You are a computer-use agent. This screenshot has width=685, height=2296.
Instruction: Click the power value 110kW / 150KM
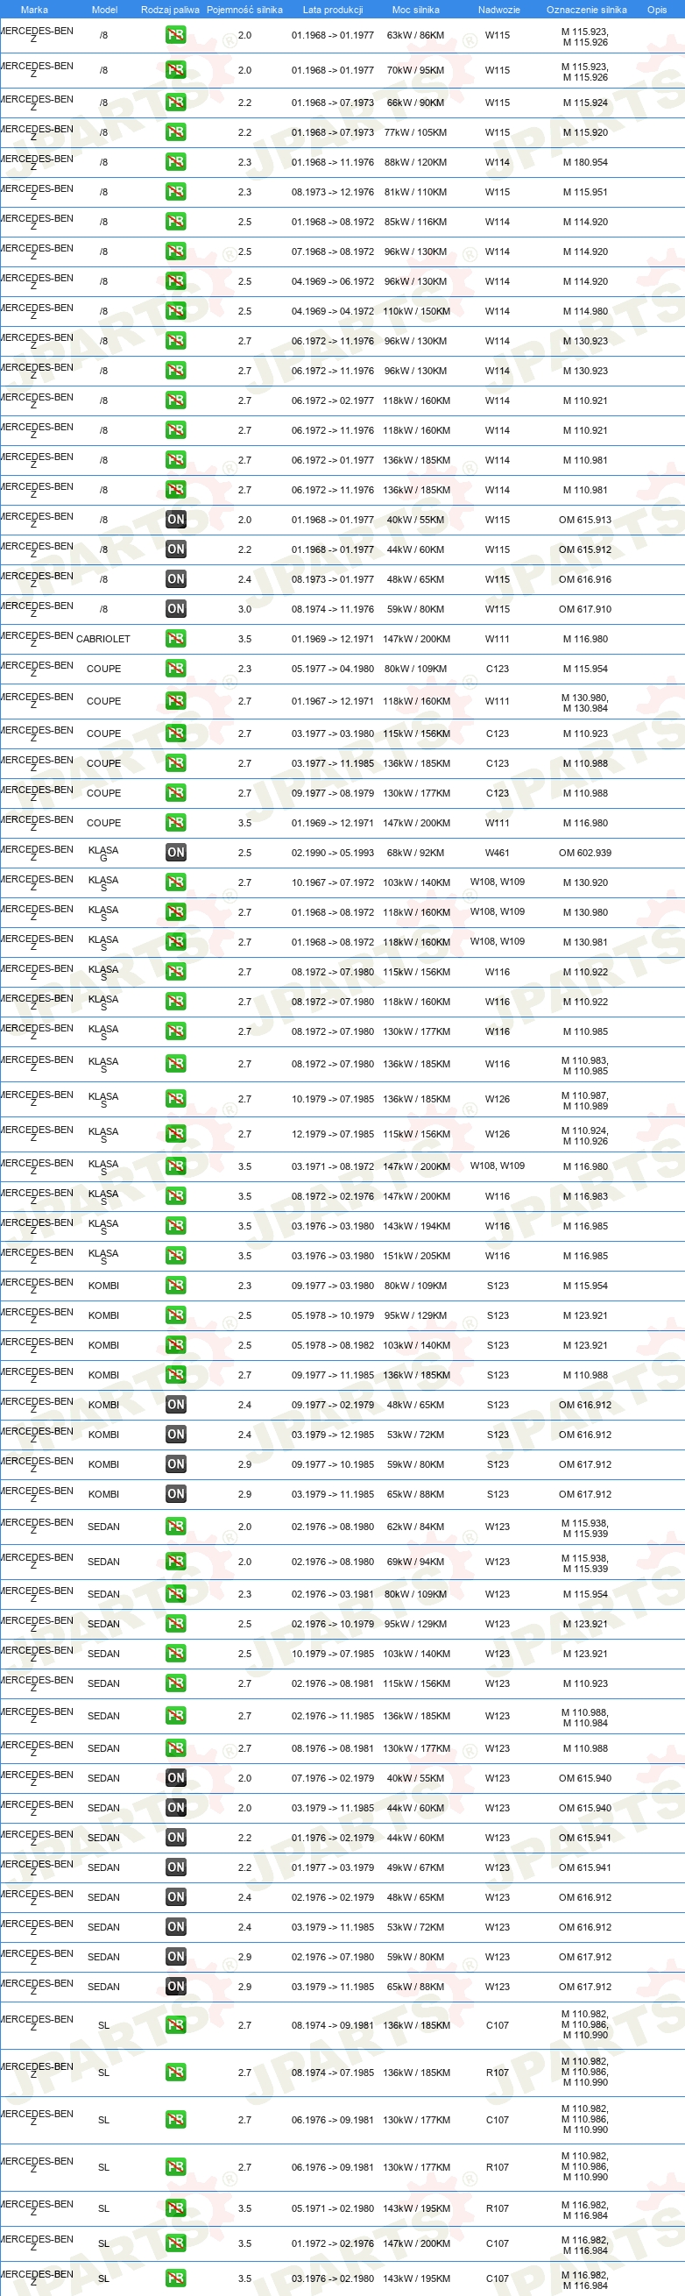[x=416, y=311]
